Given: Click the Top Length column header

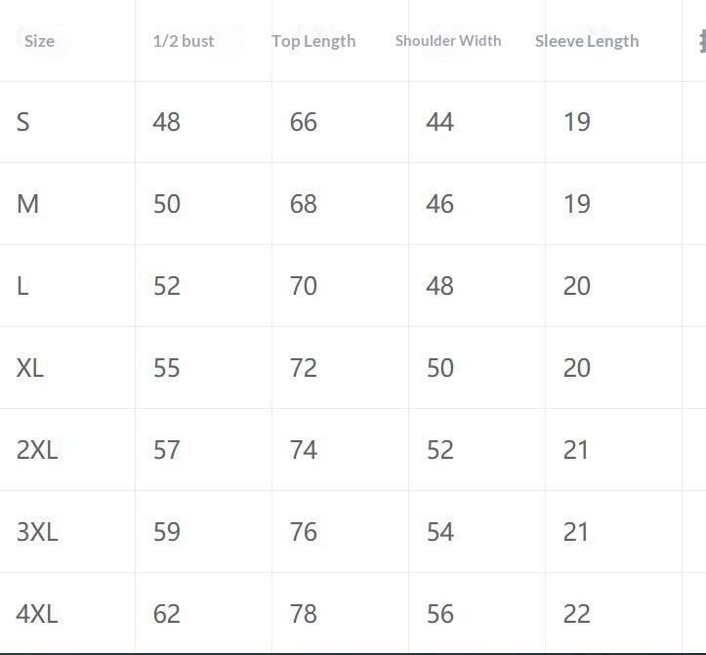Looking at the screenshot, I should (x=313, y=41).
